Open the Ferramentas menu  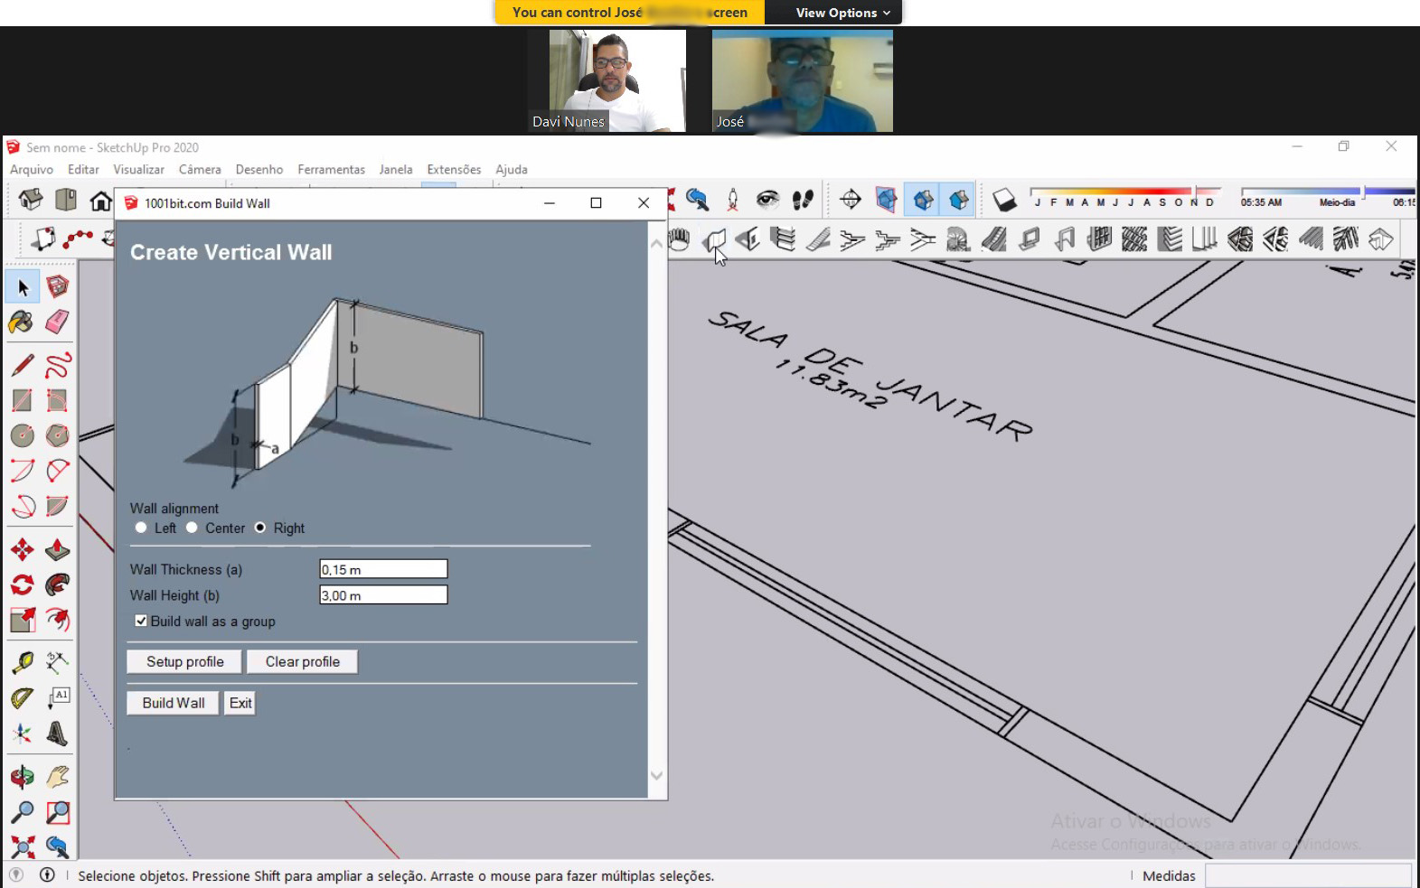[331, 169]
